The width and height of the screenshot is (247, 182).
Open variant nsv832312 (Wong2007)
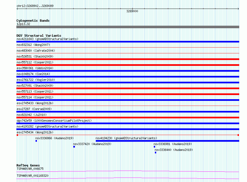pyautogui.click(x=33, y=45)
